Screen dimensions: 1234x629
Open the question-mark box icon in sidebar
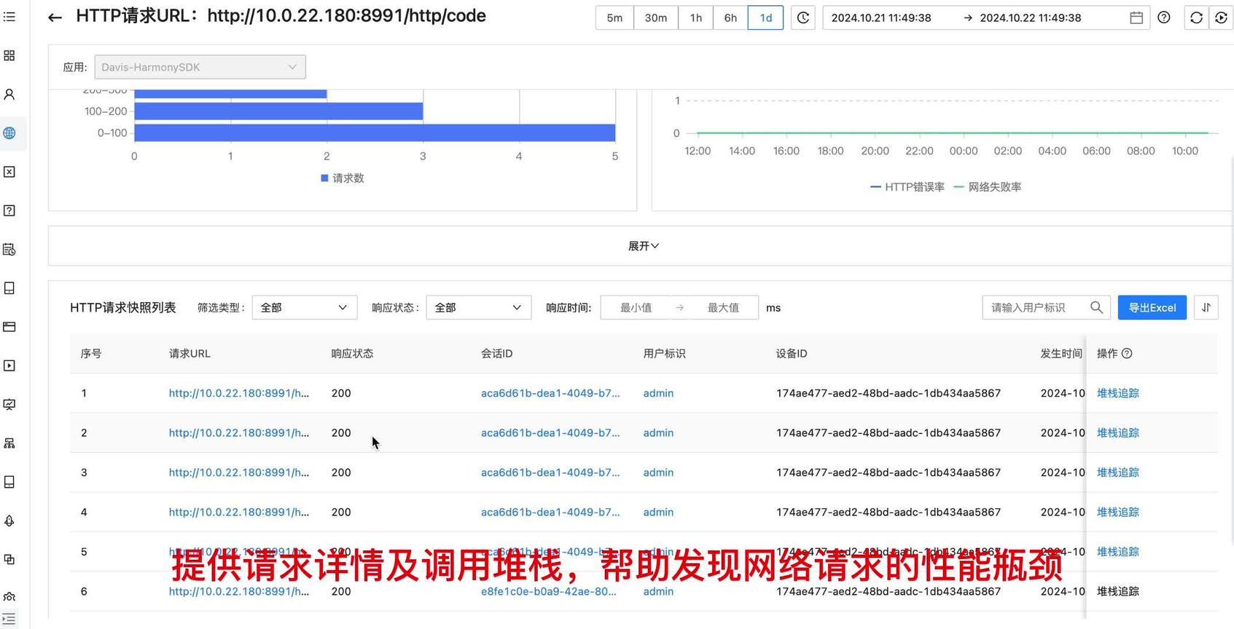tap(9, 210)
